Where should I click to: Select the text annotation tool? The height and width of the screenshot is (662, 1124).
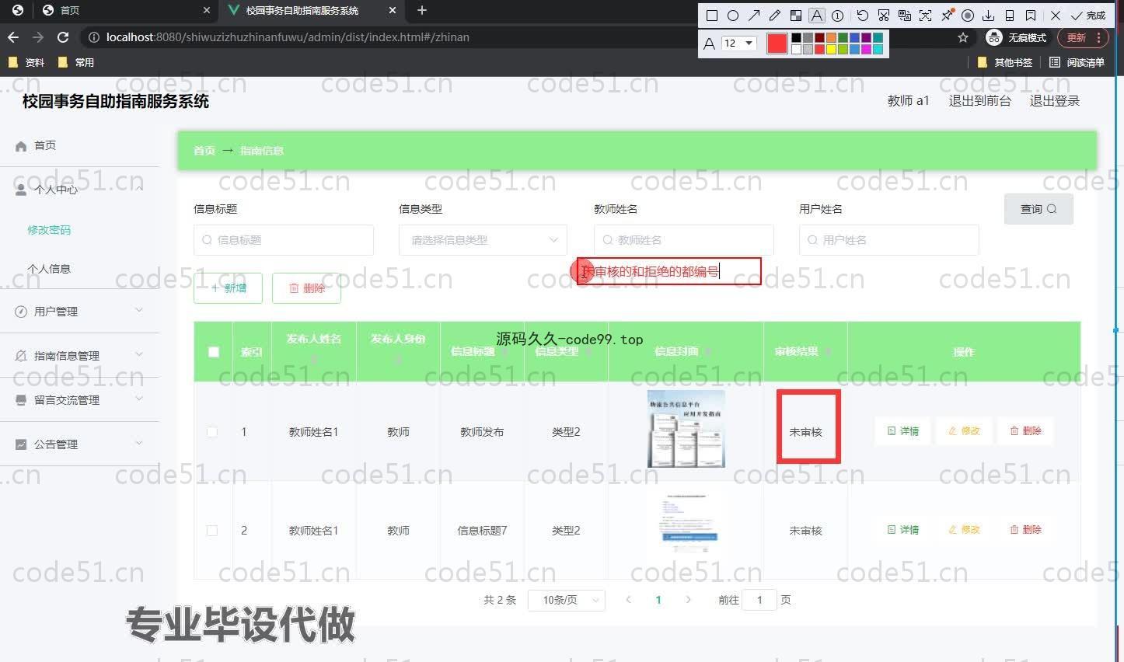click(x=817, y=15)
